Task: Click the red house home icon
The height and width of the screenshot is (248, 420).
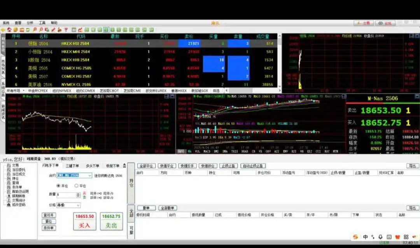Action: [9, 30]
